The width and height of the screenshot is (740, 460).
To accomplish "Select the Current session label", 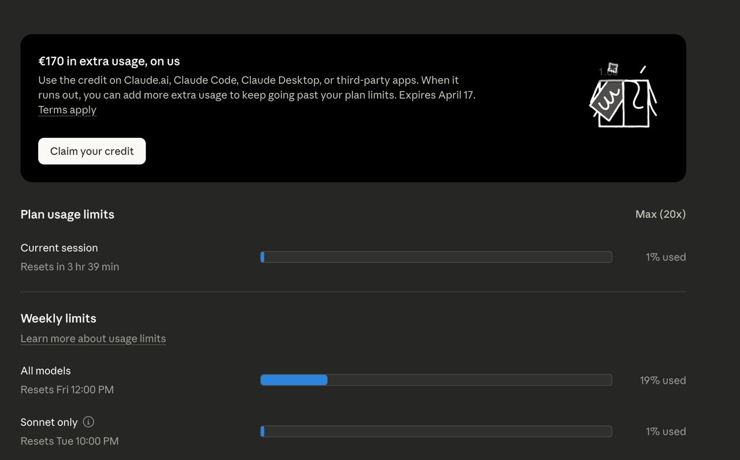I will click(59, 248).
